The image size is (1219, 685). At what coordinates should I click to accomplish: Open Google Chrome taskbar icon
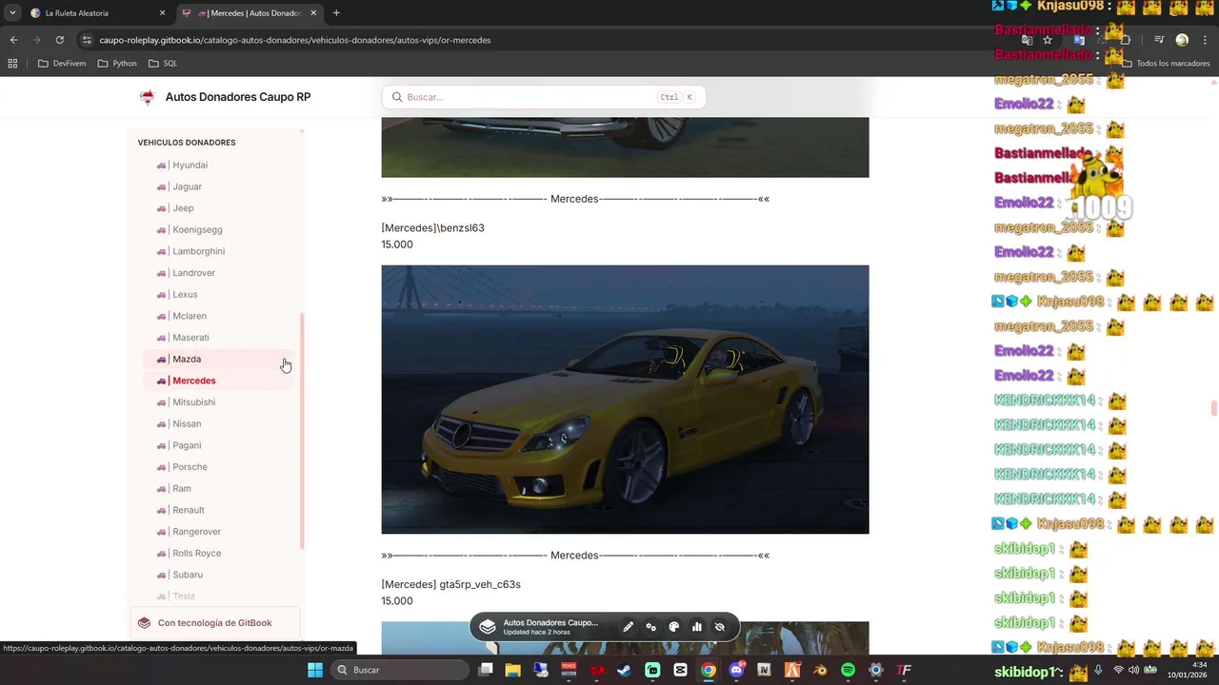tap(709, 670)
